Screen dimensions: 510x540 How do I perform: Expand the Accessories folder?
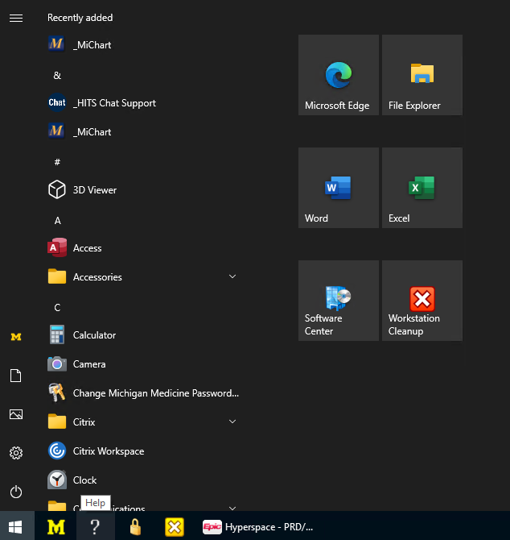(141, 276)
